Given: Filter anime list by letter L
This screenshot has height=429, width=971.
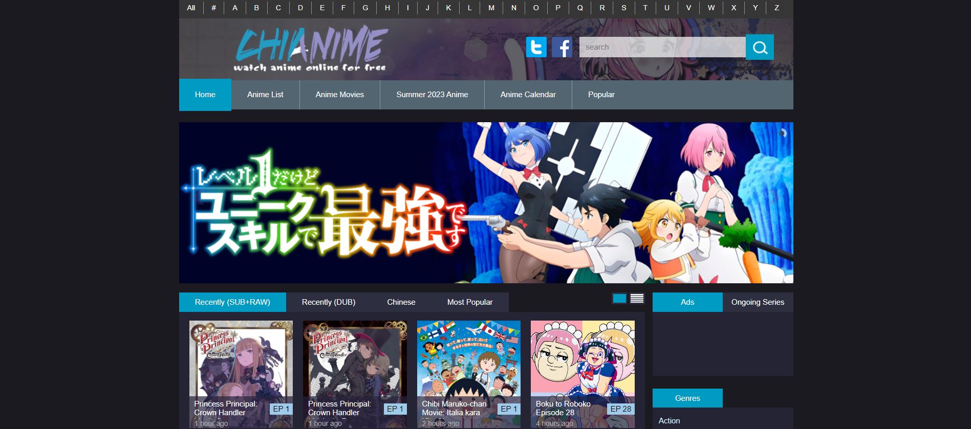Looking at the screenshot, I should pos(469,8).
